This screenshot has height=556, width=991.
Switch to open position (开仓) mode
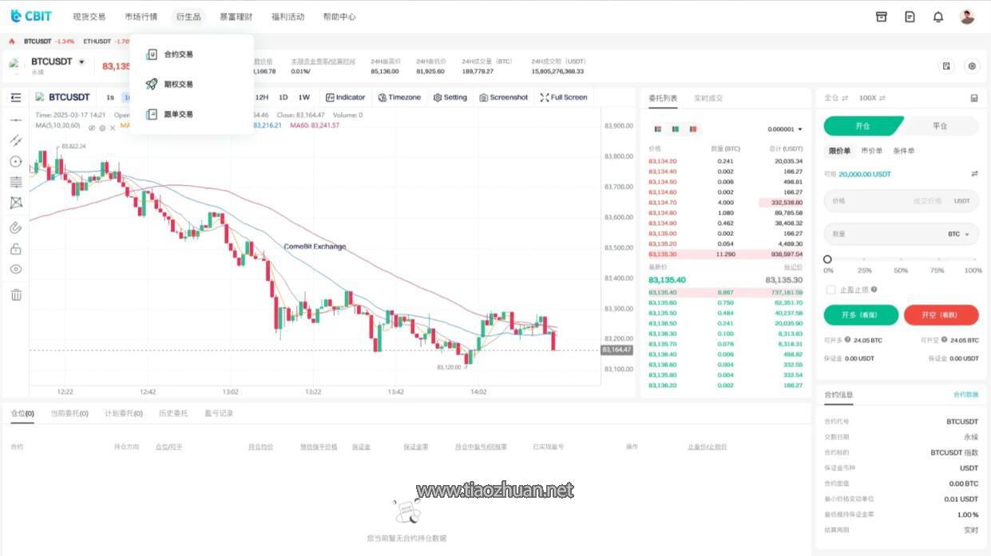[x=862, y=126]
